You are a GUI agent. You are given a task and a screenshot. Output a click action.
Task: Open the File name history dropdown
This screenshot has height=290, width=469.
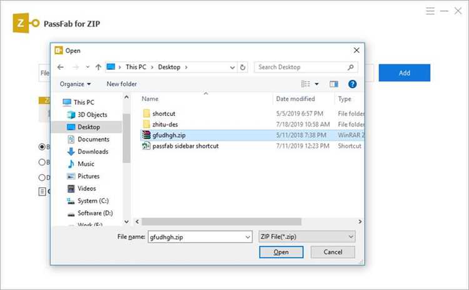pyautogui.click(x=248, y=237)
